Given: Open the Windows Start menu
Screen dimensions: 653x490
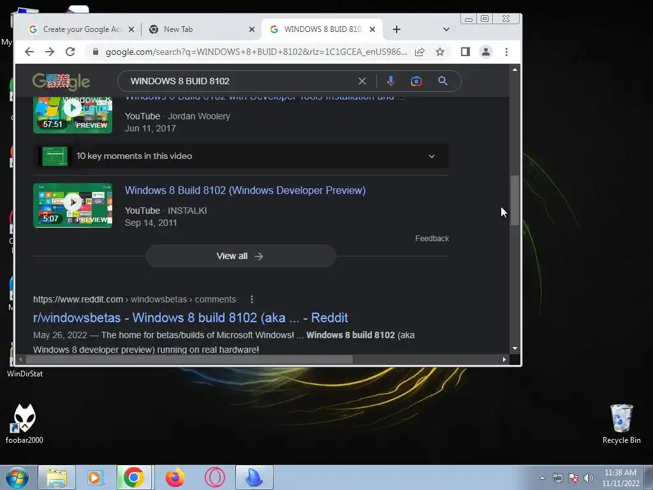Looking at the screenshot, I should [x=17, y=477].
